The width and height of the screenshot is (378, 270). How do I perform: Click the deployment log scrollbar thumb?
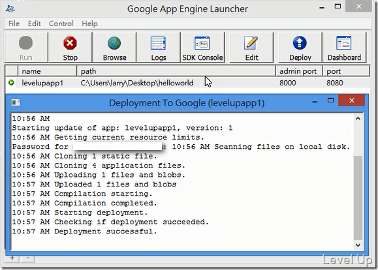(358, 198)
